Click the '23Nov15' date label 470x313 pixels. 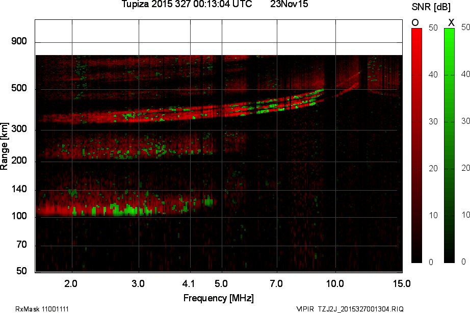[289, 4]
